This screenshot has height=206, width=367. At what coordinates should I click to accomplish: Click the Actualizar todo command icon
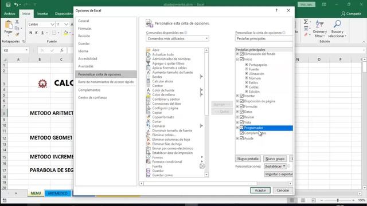[x=148, y=54]
